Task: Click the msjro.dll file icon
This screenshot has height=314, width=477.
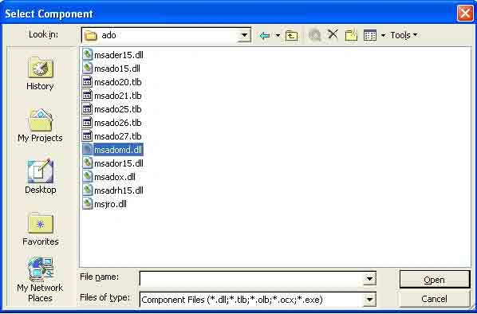Action: click(87, 203)
